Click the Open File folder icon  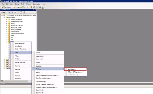[x=31, y=7]
